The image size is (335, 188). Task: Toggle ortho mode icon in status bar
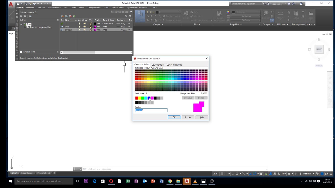pos(233,174)
